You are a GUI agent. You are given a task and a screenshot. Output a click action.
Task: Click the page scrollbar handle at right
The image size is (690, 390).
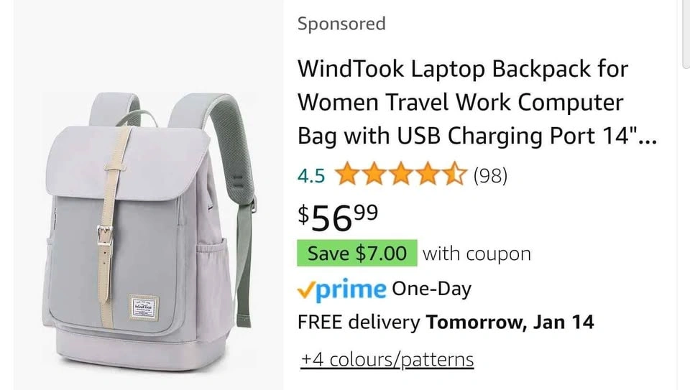686,33
